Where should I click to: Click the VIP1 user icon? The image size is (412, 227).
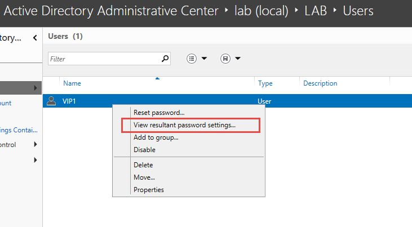point(51,101)
